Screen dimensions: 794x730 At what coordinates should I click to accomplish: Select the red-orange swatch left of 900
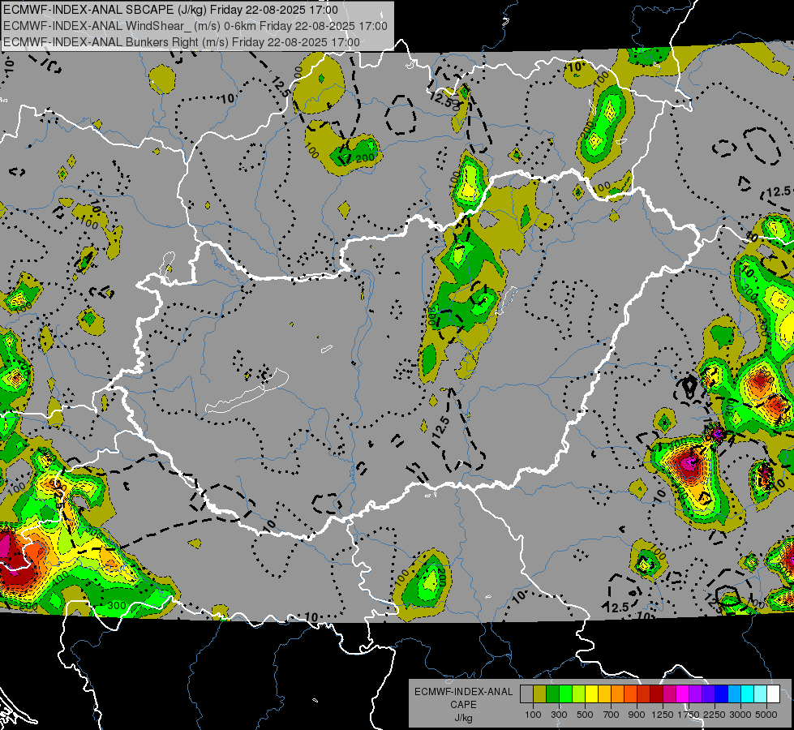click(630, 694)
